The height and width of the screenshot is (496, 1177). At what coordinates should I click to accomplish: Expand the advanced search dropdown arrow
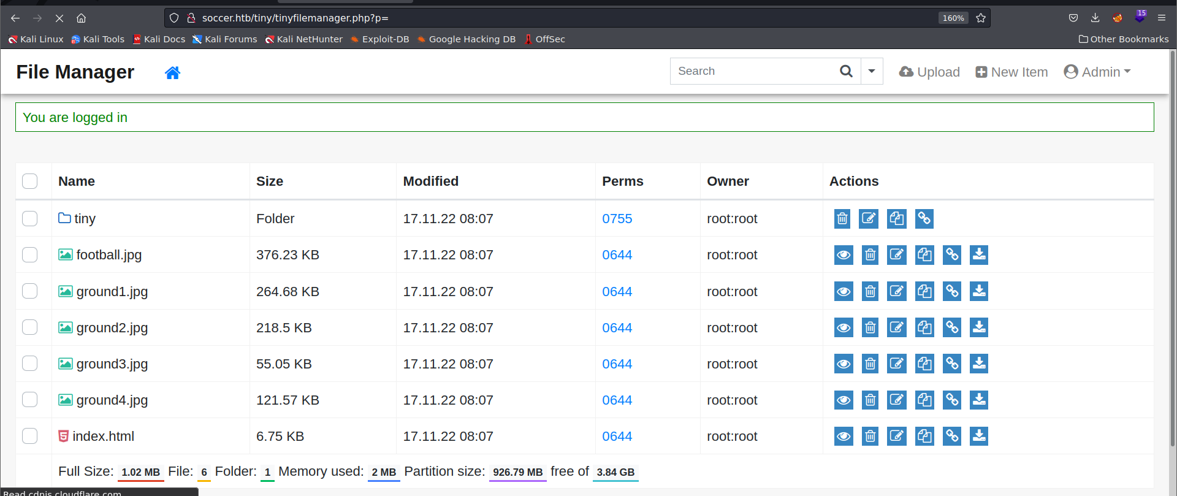pyautogui.click(x=872, y=71)
